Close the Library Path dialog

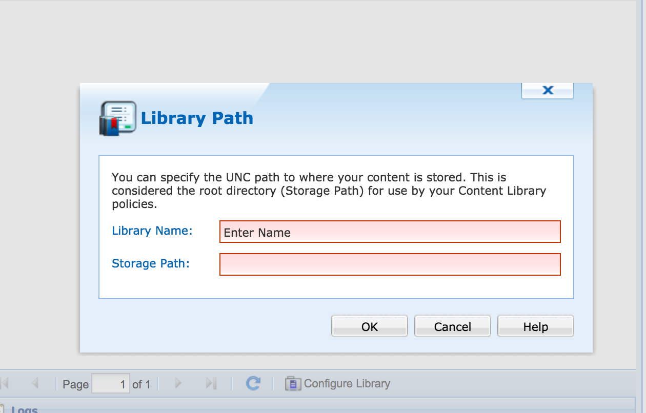(548, 90)
